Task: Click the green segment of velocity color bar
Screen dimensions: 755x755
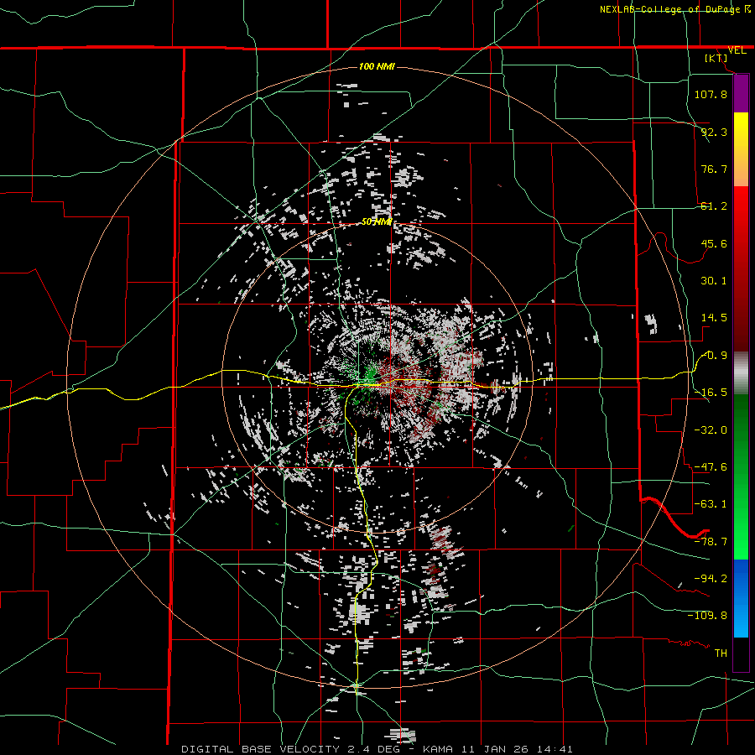Action: [741, 476]
